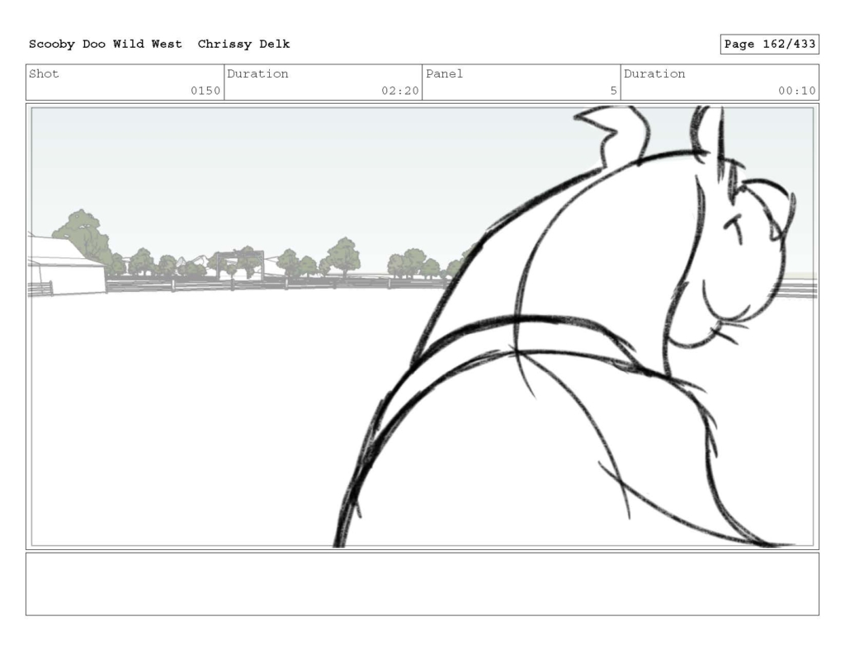This screenshot has width=845, height=654.
Task: Click the 'Page 162/433' box
Action: pyautogui.click(x=770, y=45)
